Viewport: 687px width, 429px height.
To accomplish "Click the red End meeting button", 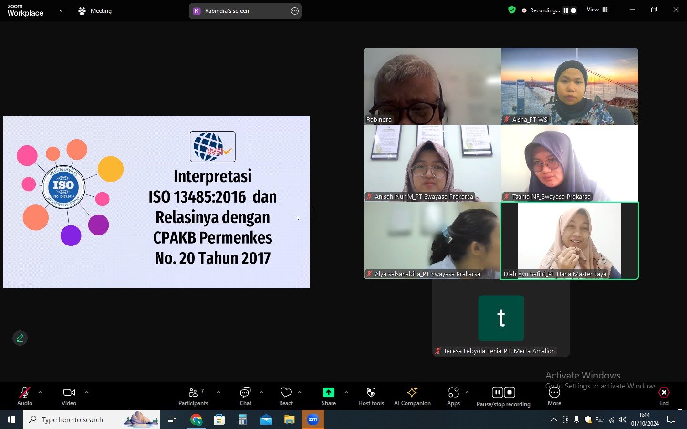I will (x=664, y=396).
